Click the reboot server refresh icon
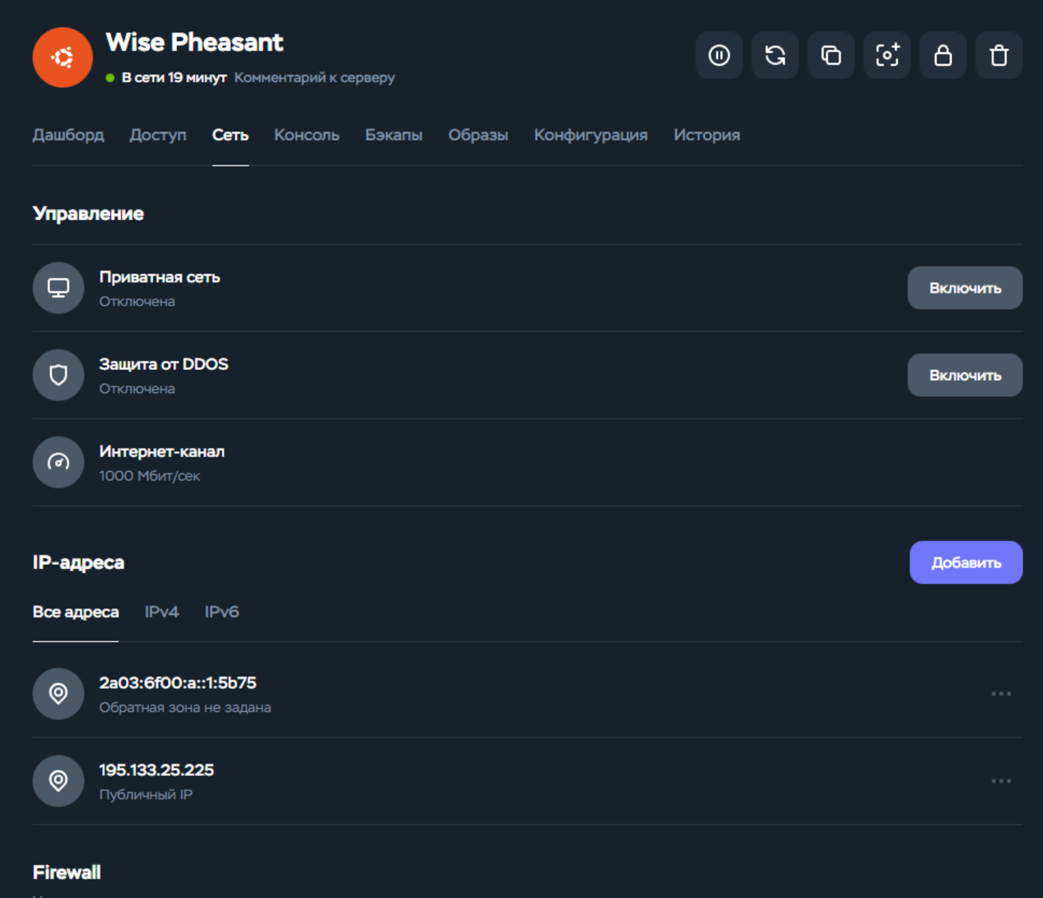 775,55
